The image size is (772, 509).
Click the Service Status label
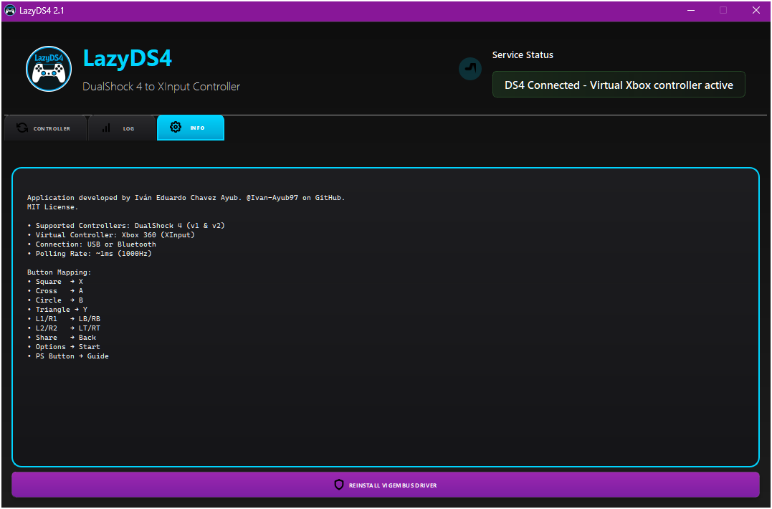coord(523,55)
